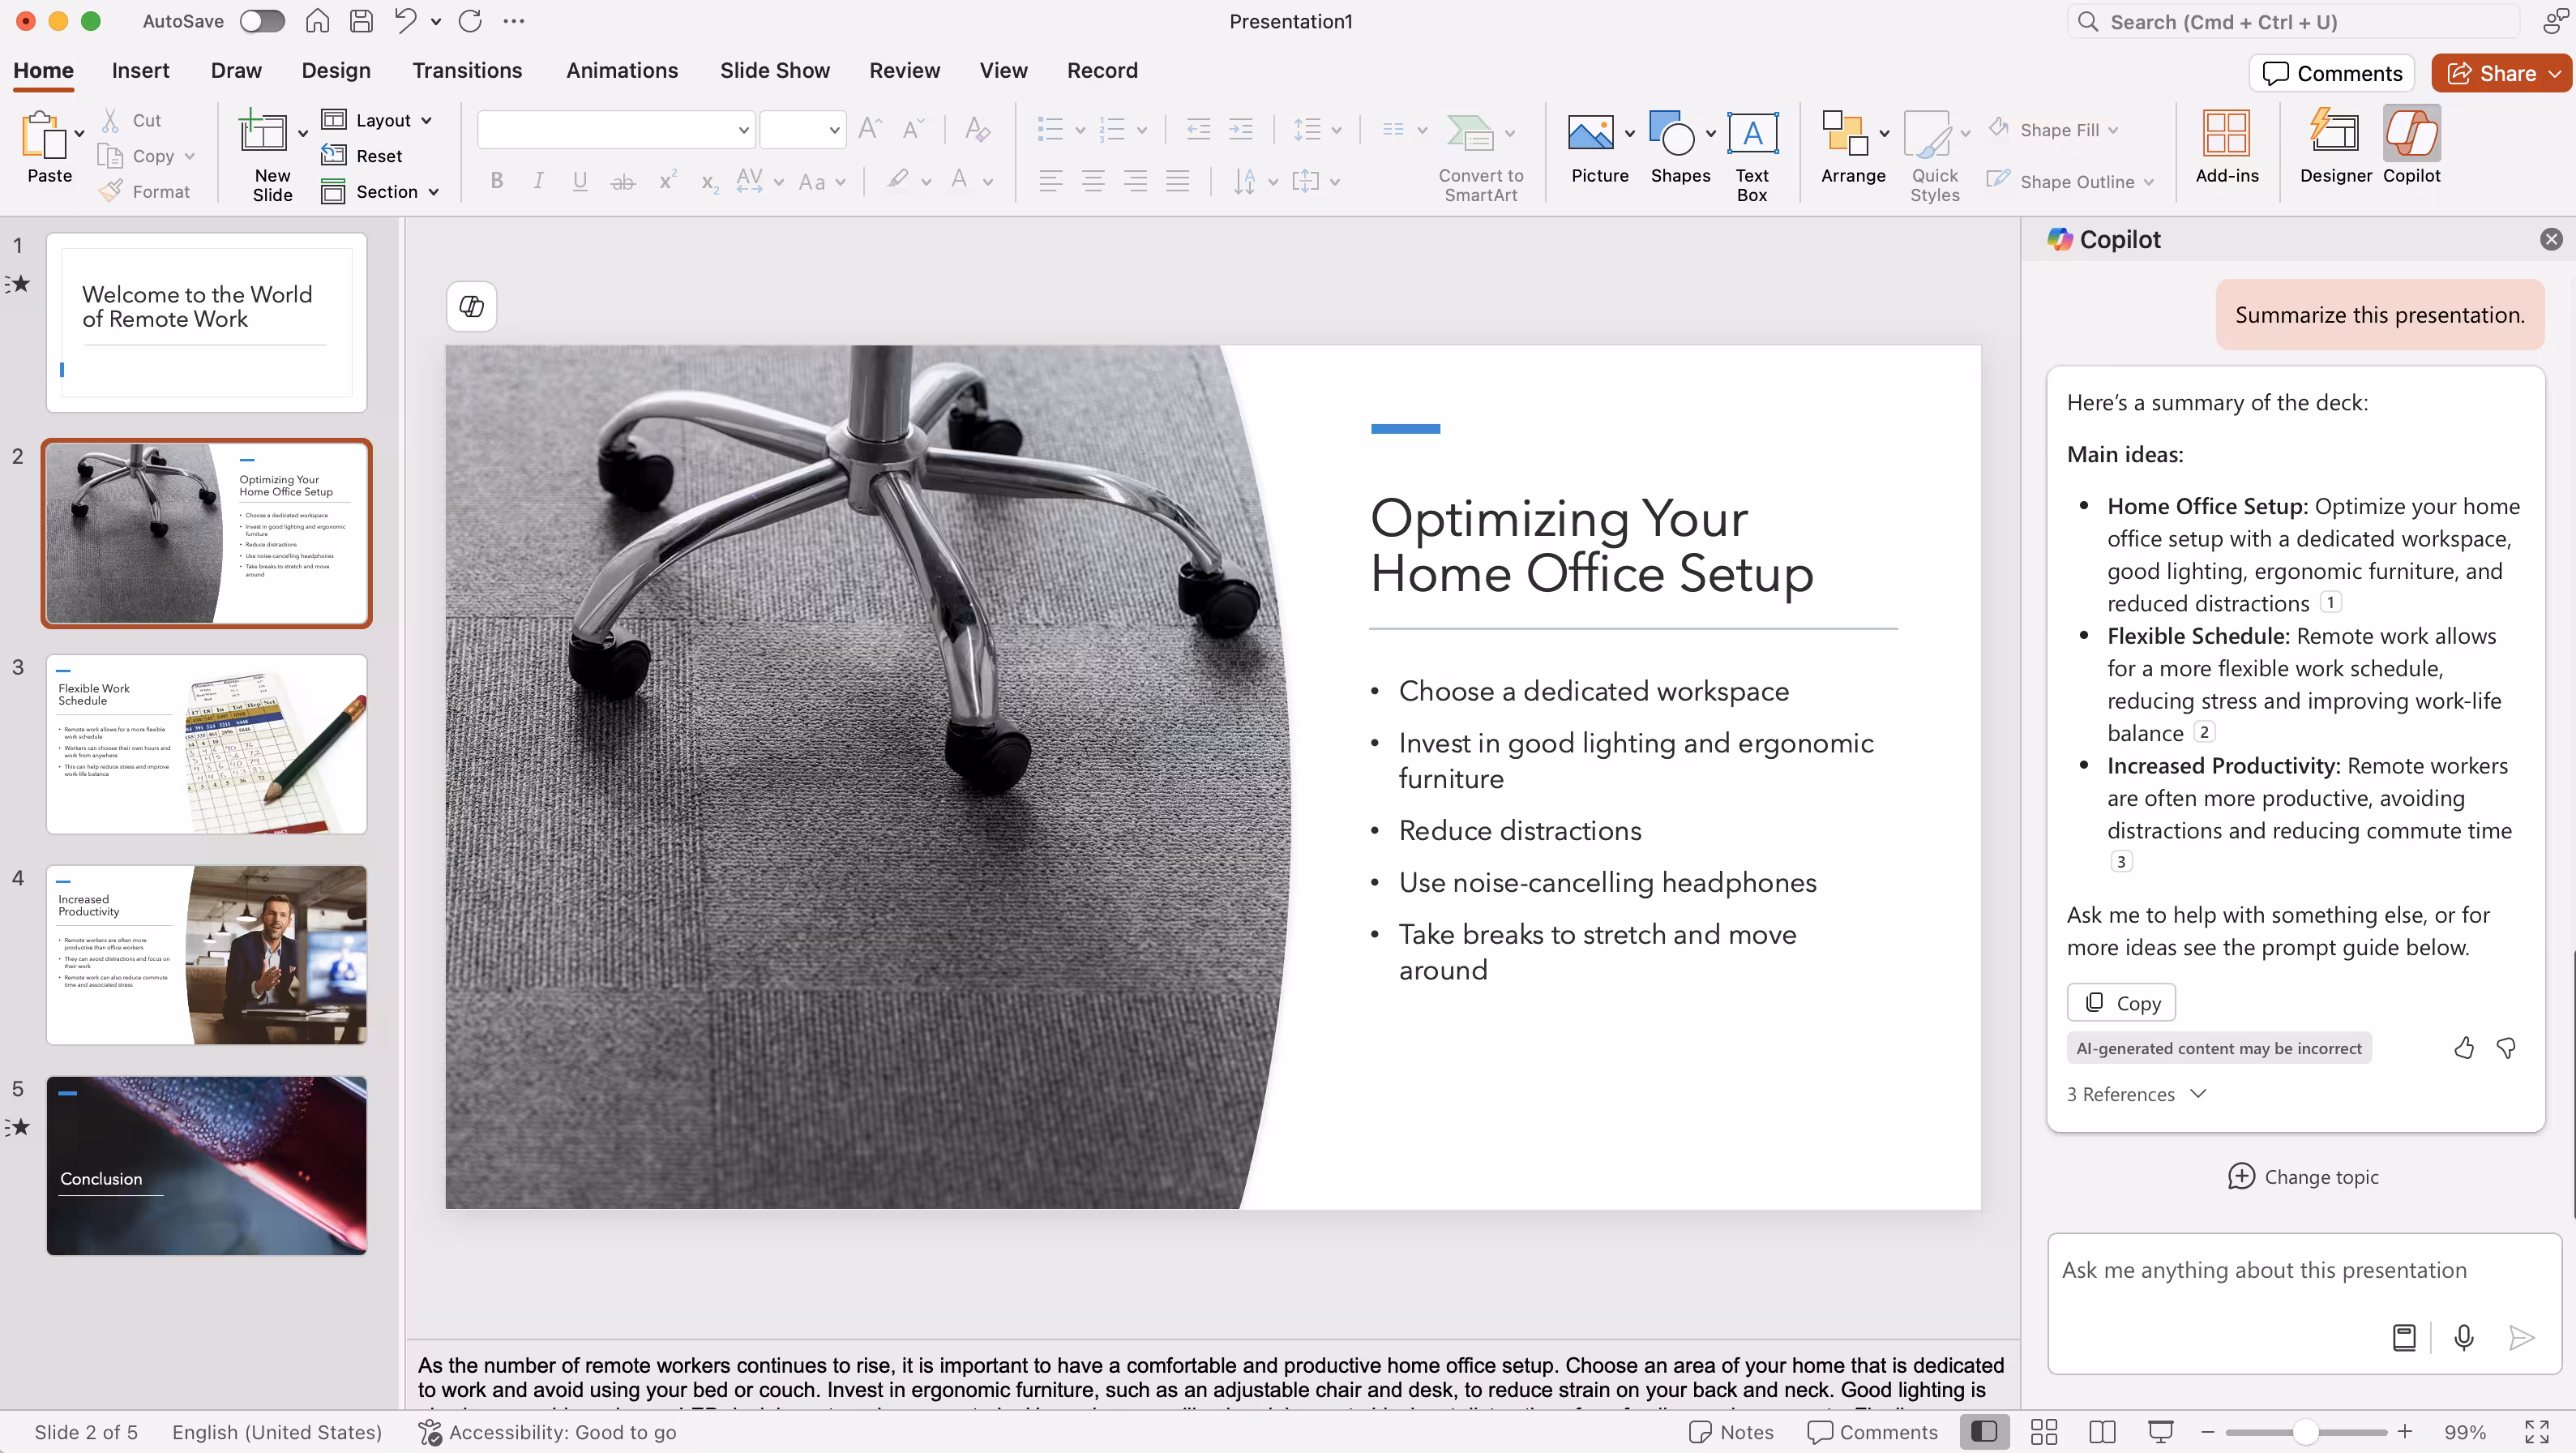Click the Copy button under the summary

click(2121, 1002)
